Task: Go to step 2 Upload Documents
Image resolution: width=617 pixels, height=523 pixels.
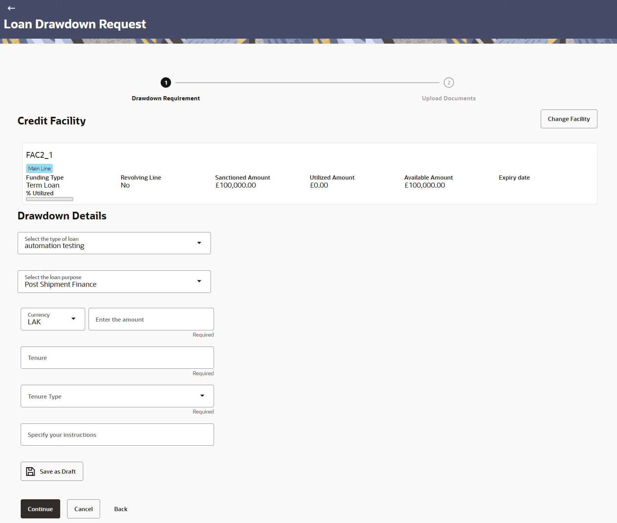Action: (x=449, y=83)
